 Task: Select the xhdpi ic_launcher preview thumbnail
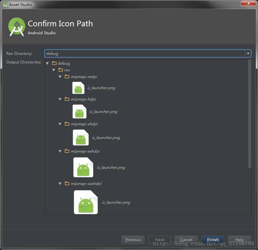81,138
